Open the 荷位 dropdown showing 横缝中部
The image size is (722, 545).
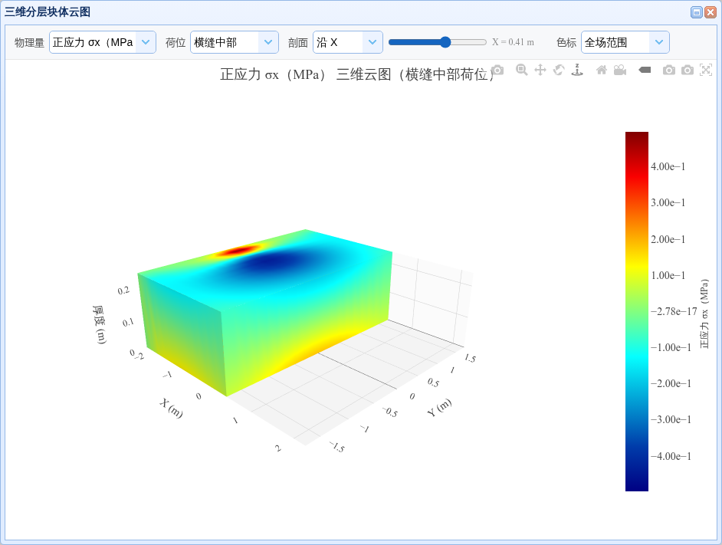(235, 42)
